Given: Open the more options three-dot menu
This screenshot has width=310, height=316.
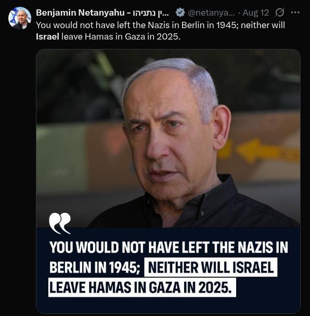Looking at the screenshot, I should coord(295,12).
